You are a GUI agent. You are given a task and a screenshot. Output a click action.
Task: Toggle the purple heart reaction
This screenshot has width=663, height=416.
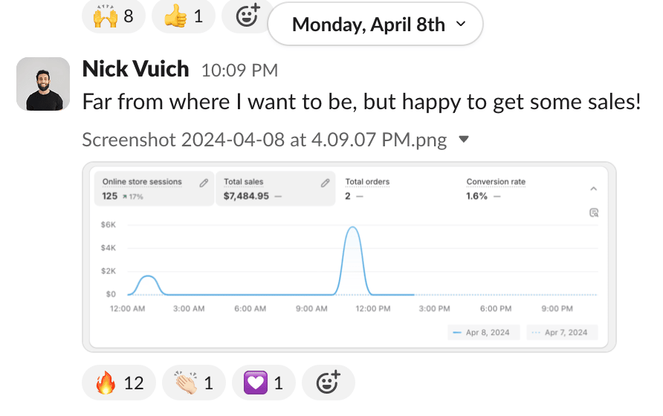click(x=263, y=383)
